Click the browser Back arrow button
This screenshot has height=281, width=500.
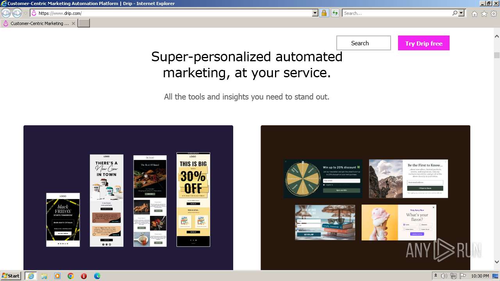[6, 13]
